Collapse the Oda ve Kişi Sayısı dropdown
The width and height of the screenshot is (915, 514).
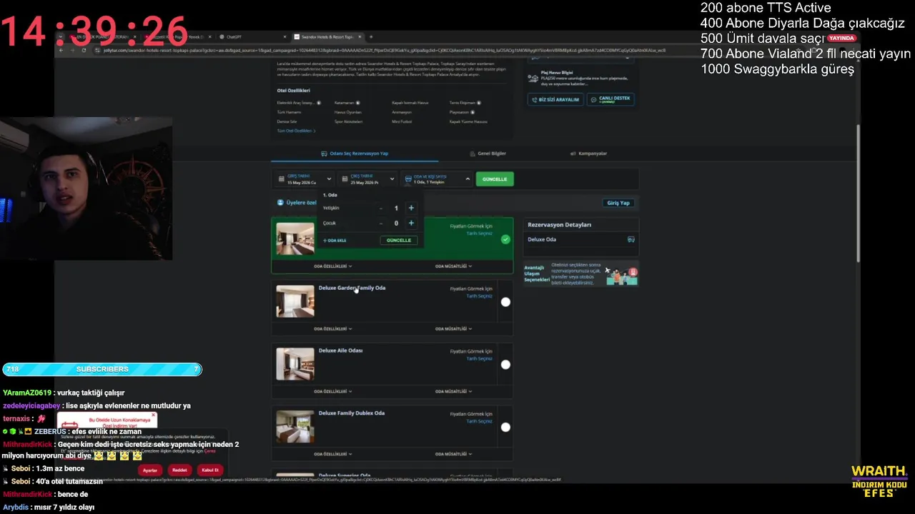(437, 178)
